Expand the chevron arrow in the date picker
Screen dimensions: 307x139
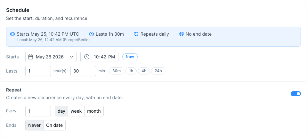point(72,57)
